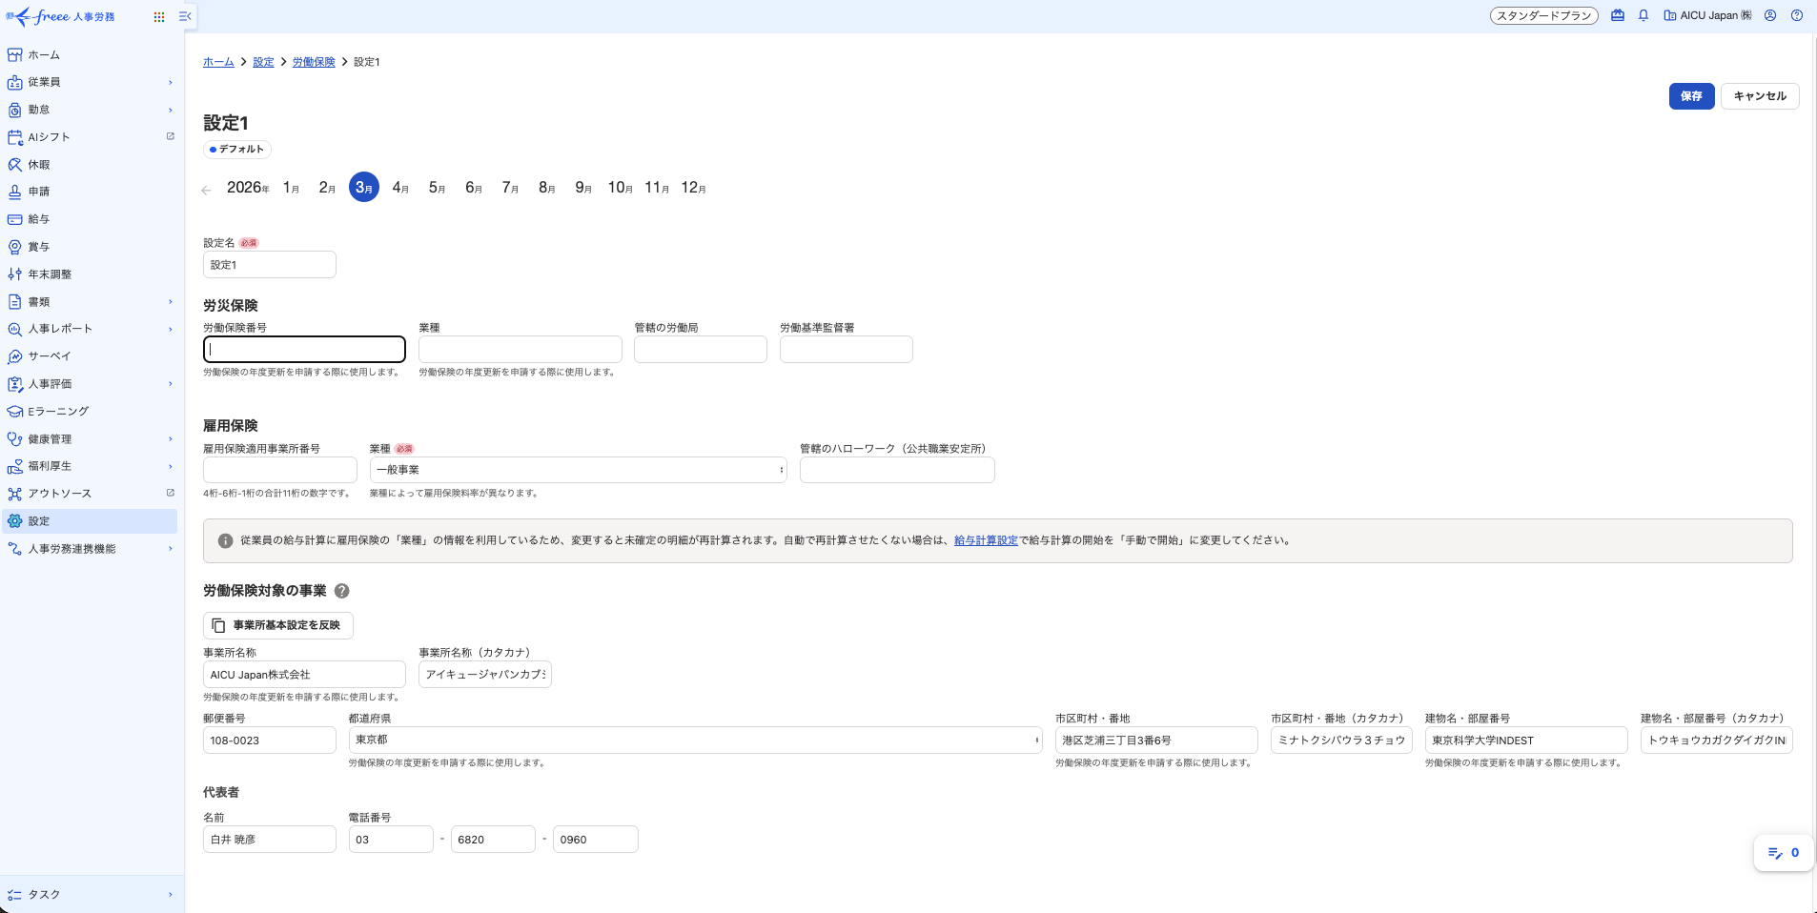Open the 給与計算設定 link
1817x913 pixels.
click(x=986, y=540)
